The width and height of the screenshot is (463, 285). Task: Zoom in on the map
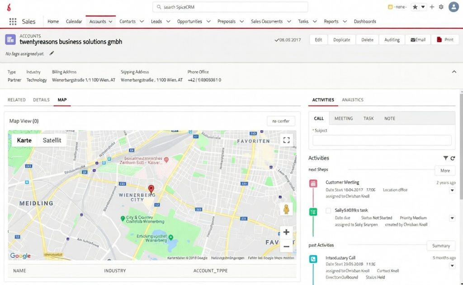286,232
